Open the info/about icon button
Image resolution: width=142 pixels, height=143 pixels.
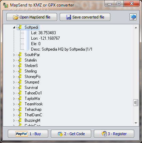coord(133,17)
